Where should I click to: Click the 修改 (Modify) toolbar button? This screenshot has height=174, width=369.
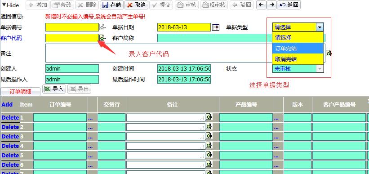click(x=62, y=5)
